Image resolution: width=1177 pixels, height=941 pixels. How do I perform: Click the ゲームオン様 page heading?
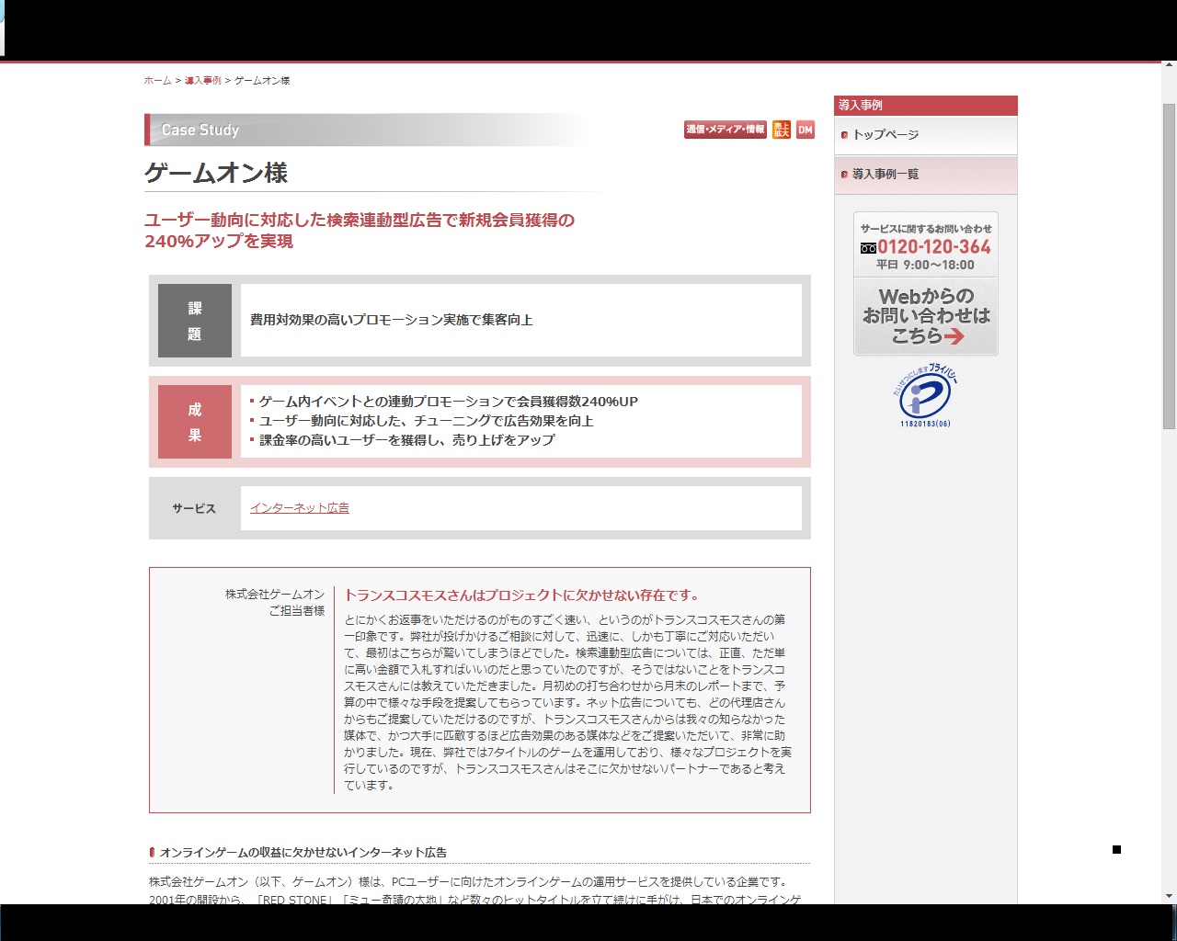point(216,173)
